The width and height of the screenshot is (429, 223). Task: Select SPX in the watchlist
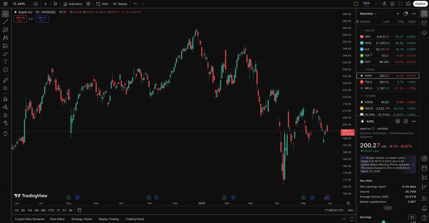(x=388, y=36)
